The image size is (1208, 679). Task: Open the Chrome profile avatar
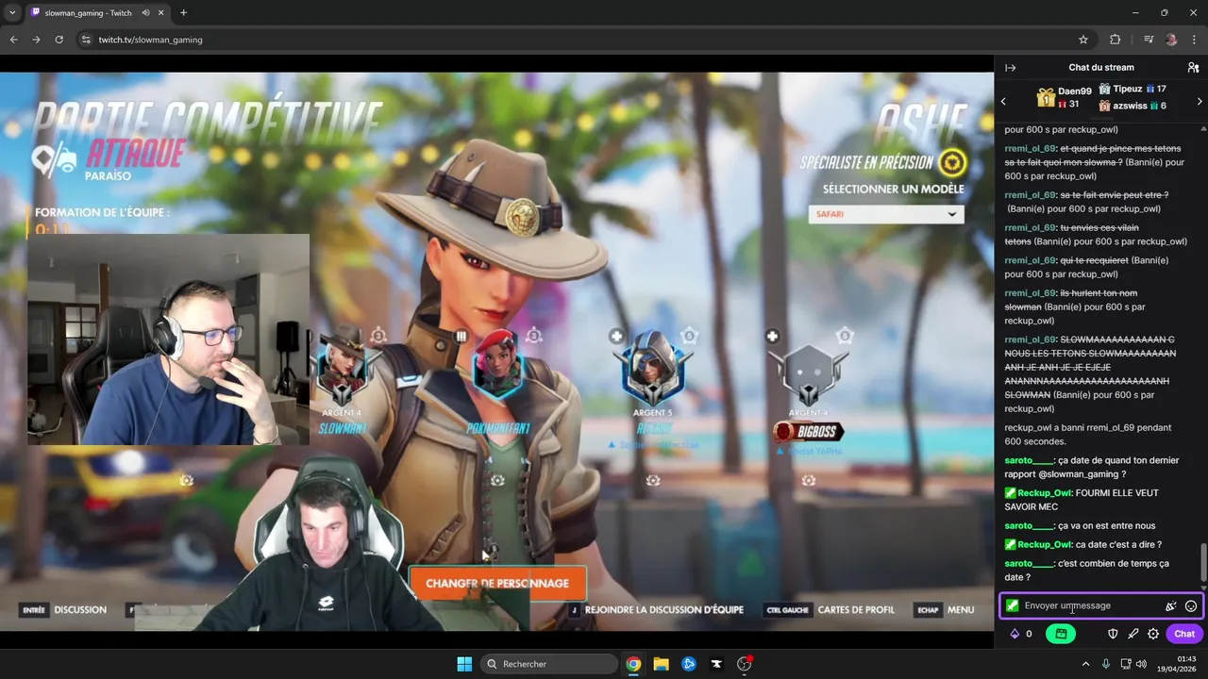[1171, 40]
